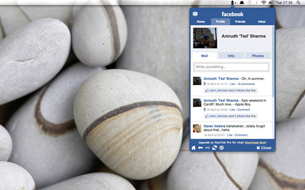Click the Bluetooth icon in menu bar

click(x=256, y=2)
